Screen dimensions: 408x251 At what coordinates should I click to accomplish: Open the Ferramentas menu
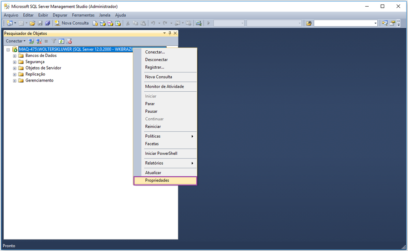tap(83, 15)
